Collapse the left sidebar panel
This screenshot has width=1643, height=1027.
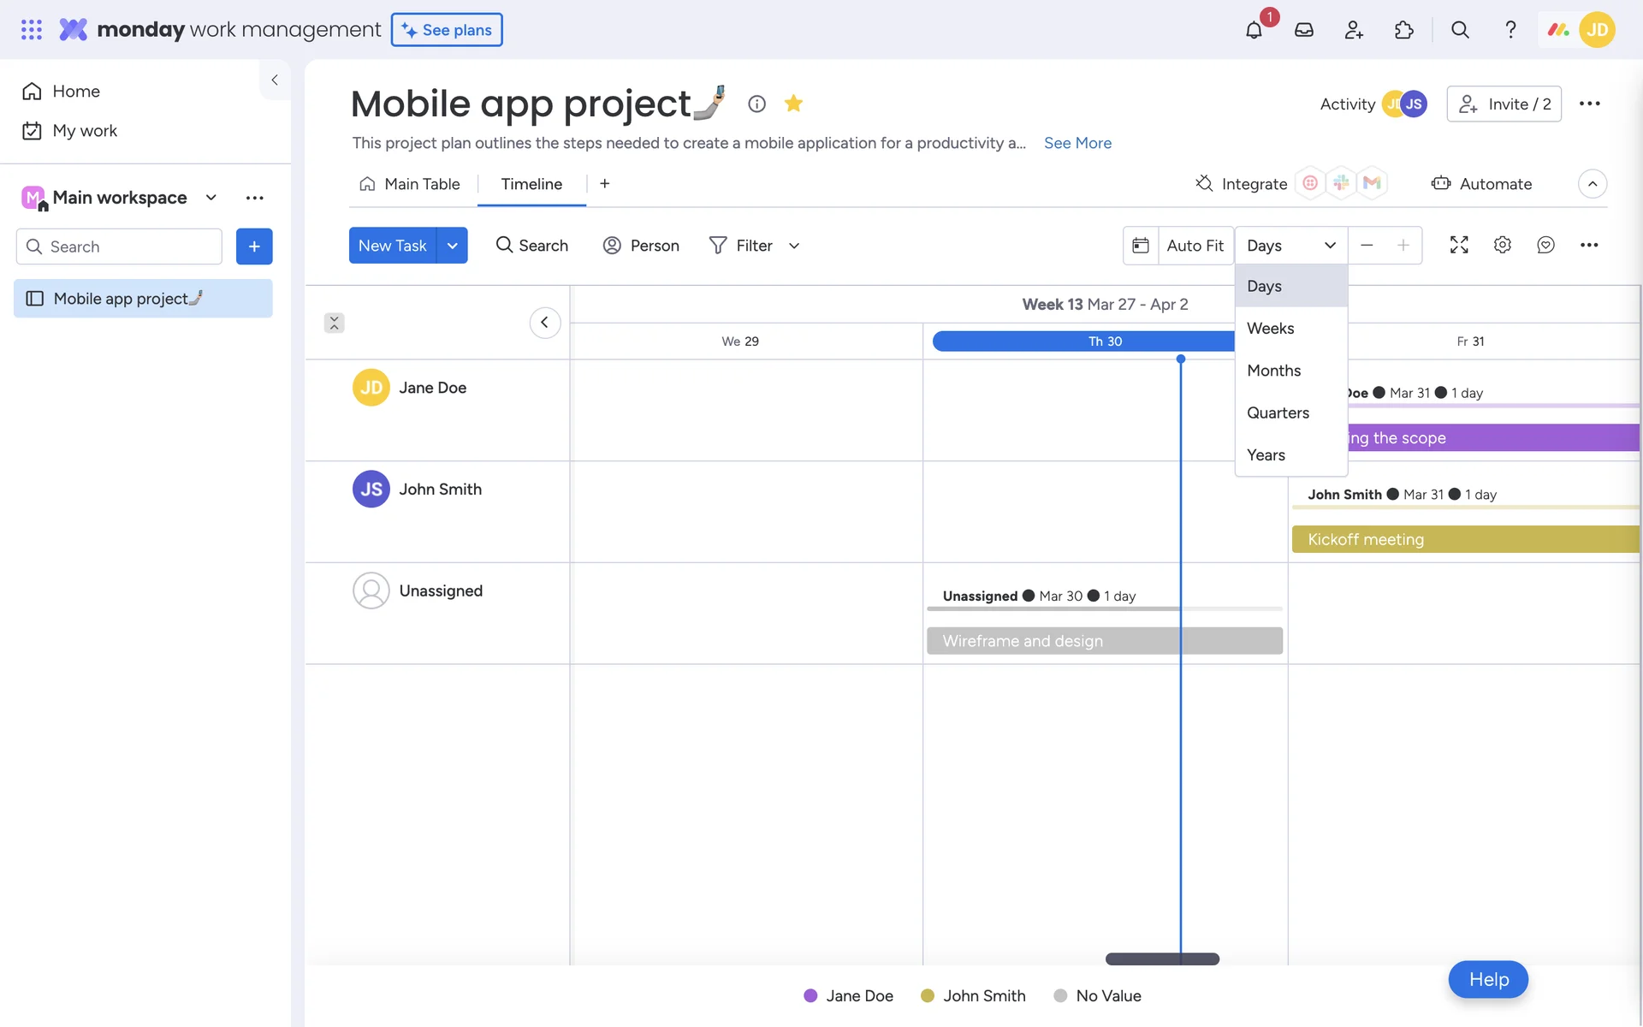coord(275,80)
